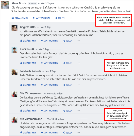Like Klaus Buzov's post with Gefällt mir

pos(19,18)
